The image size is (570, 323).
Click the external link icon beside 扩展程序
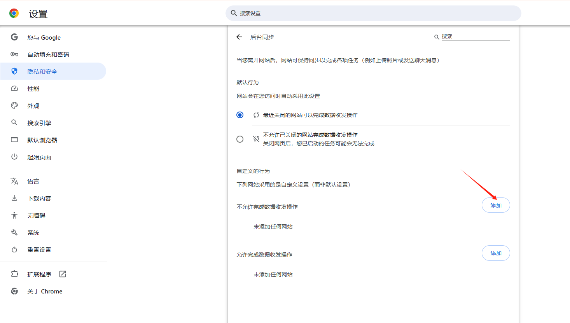pyautogui.click(x=63, y=274)
